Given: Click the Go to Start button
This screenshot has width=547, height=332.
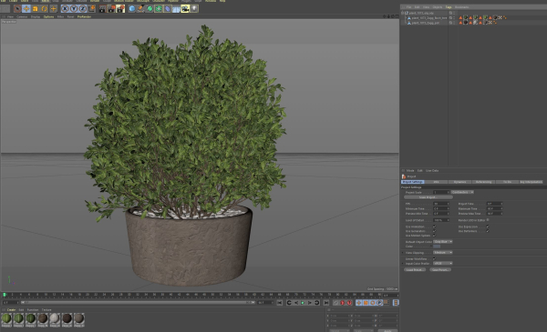Looking at the screenshot, I should click(x=280, y=303).
